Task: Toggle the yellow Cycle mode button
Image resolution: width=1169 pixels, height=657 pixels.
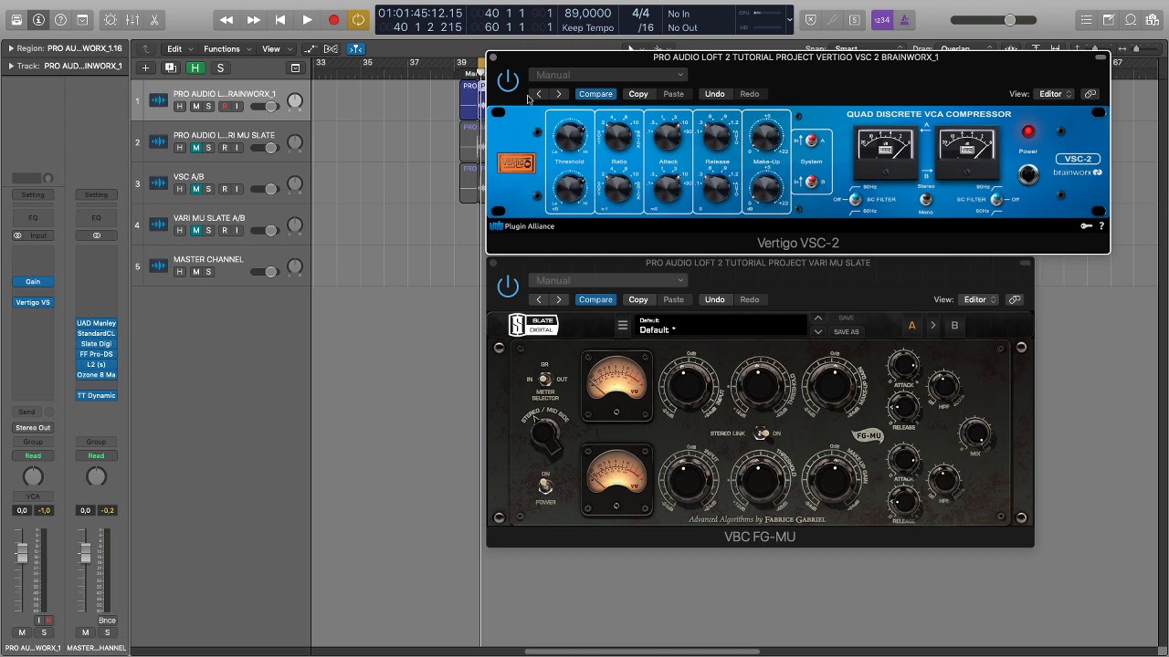Action: pos(358,20)
